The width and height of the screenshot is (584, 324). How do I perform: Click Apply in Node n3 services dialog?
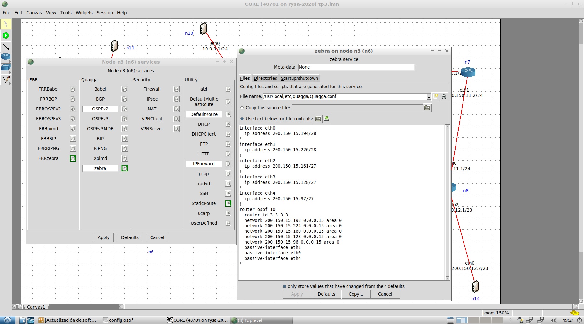(x=104, y=237)
